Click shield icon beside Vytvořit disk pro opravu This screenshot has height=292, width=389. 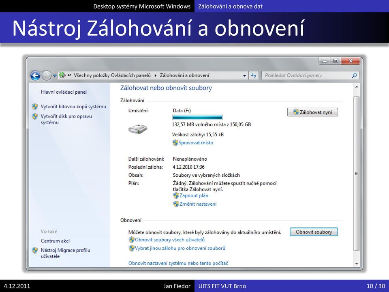[x=35, y=116]
